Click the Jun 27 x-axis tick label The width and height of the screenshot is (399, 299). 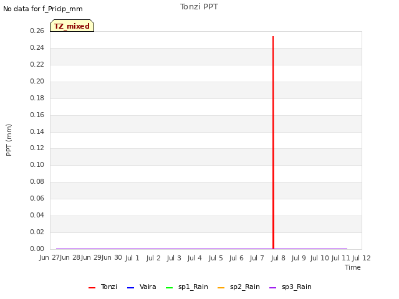click(x=49, y=257)
